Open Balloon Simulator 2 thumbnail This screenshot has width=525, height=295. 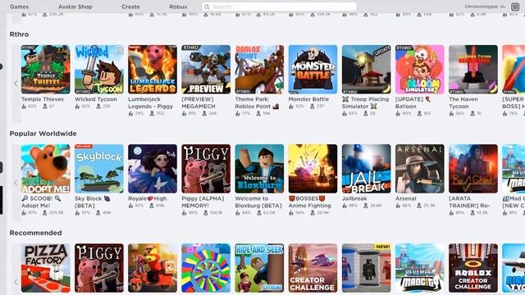(419, 70)
